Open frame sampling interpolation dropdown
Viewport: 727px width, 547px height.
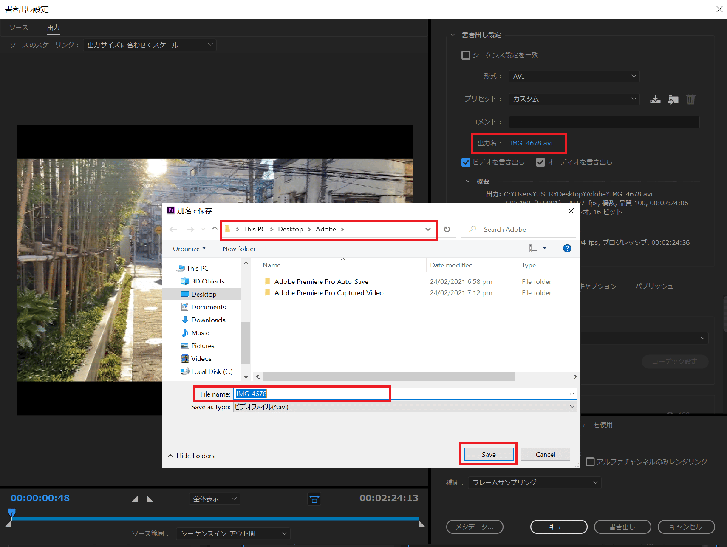[535, 482]
